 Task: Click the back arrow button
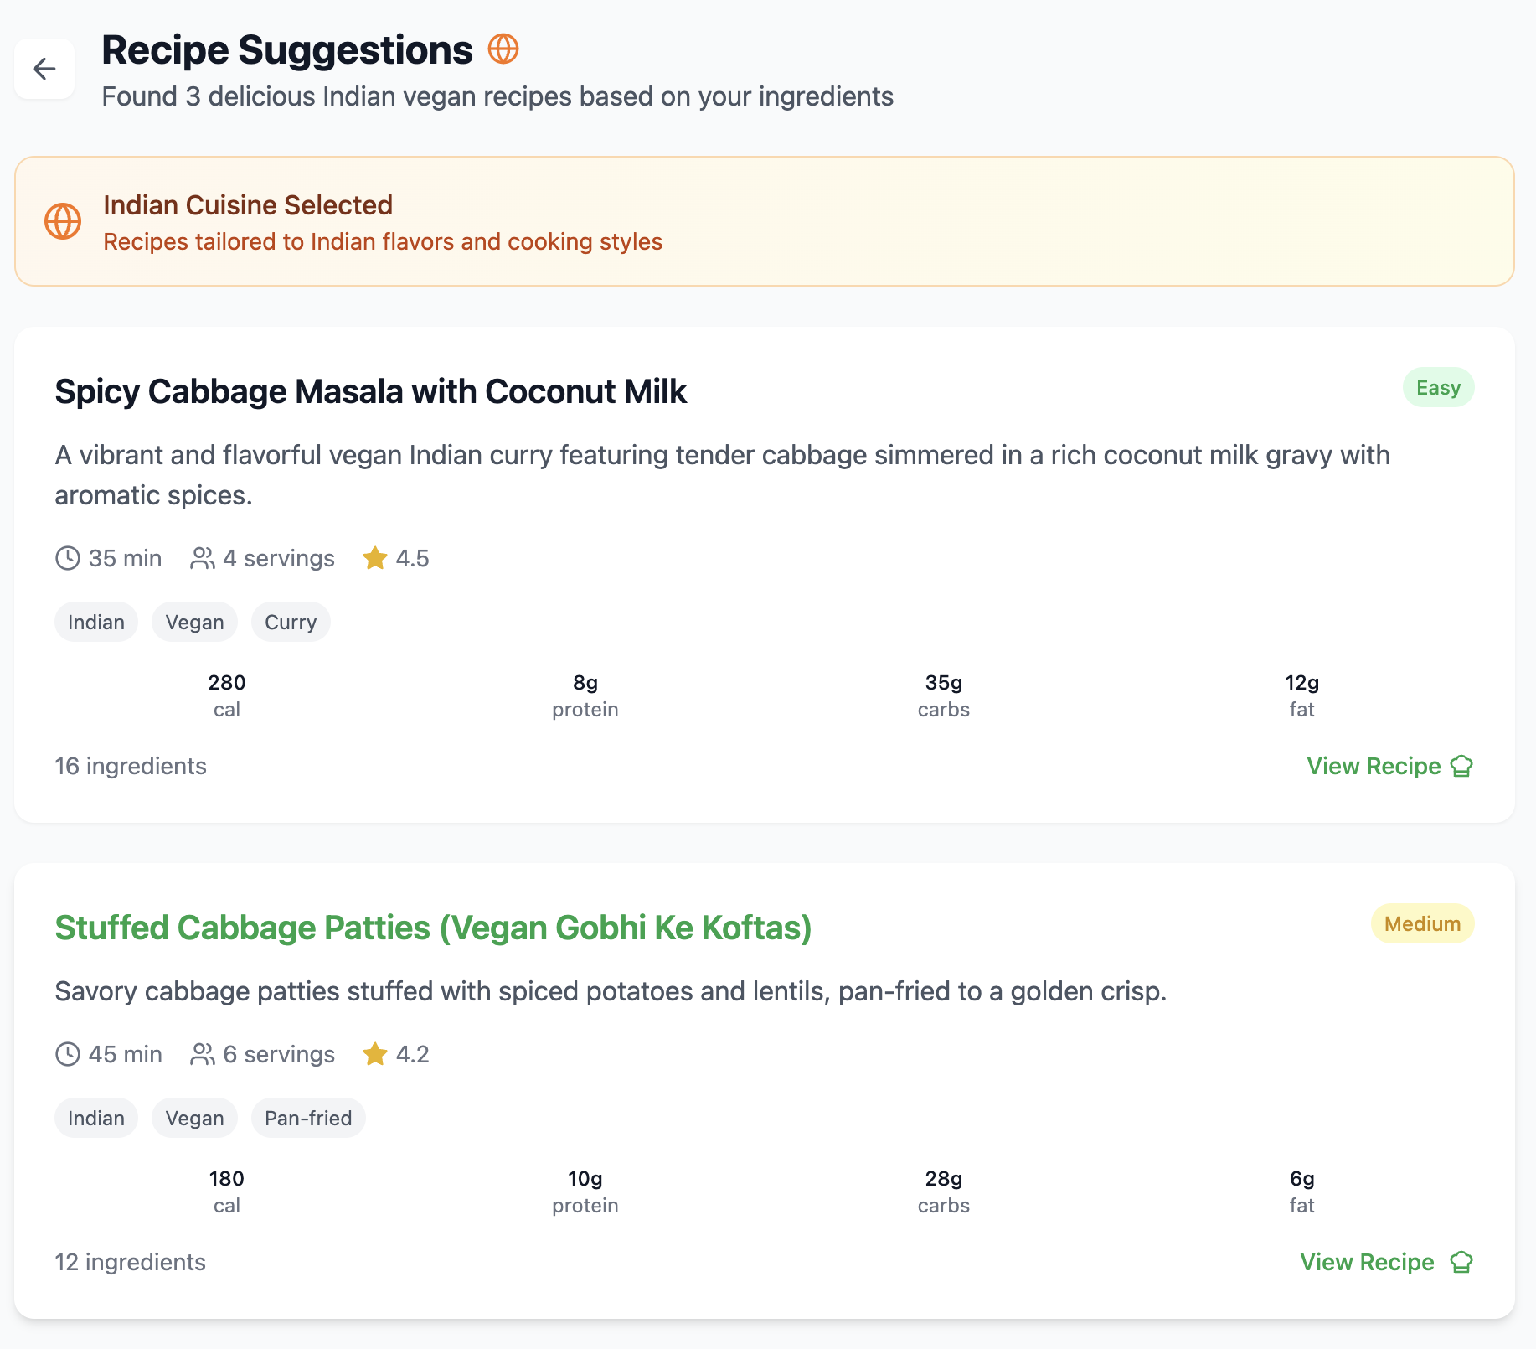pos(44,69)
